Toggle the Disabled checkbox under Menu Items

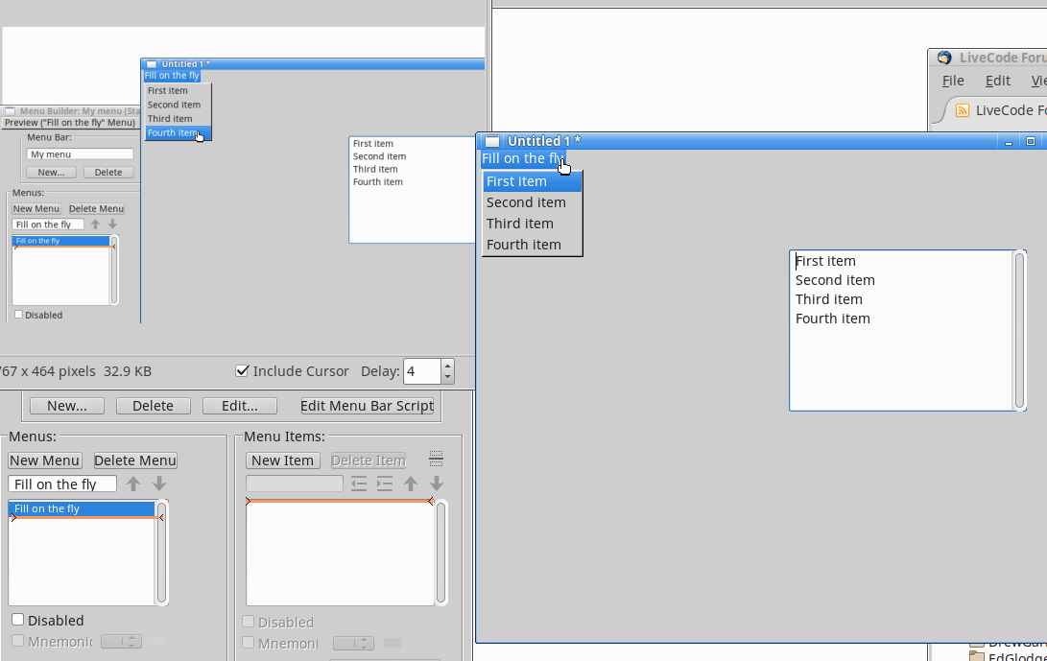[x=249, y=622]
